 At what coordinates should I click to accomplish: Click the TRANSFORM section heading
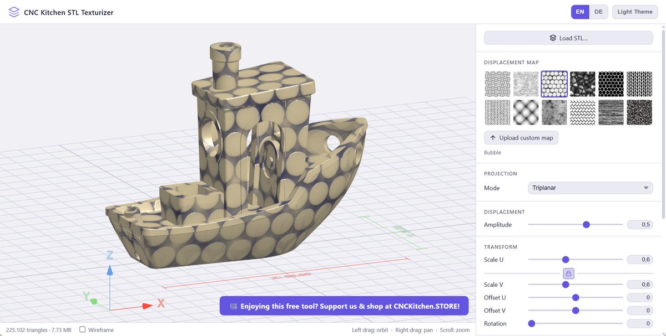tap(501, 247)
